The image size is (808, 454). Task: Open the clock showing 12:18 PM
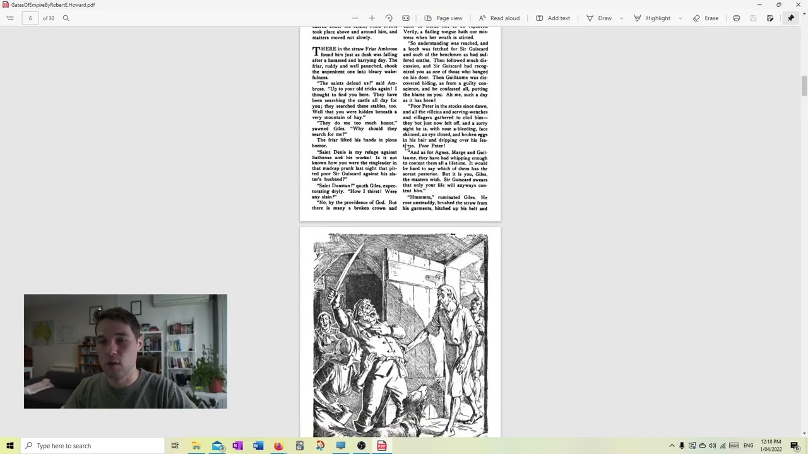coord(771,446)
